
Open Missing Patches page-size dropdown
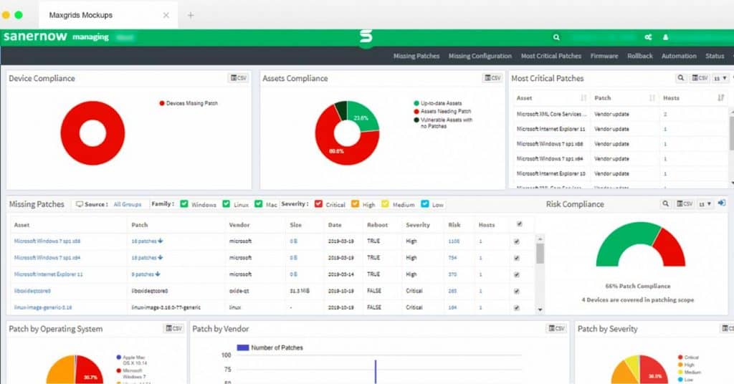pos(705,204)
